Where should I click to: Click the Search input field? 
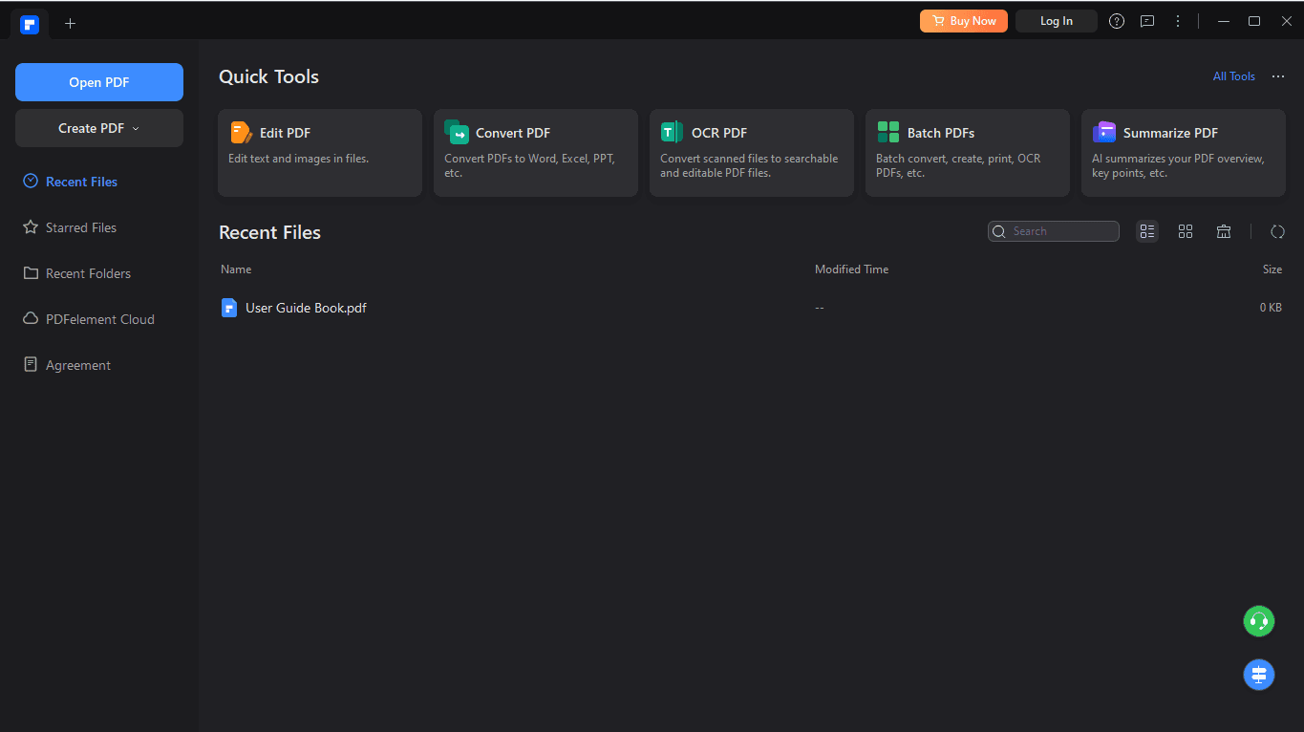pos(1054,231)
